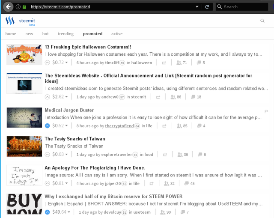Open the Taiwan snacks food thumbnail
This screenshot has width=274, height=218.
24,146
